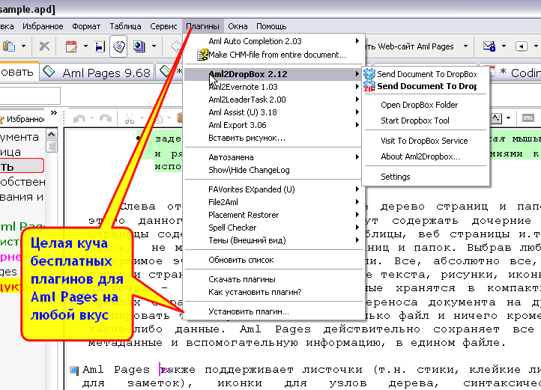The width and height of the screenshot is (541, 390).
Task: Open the Автозамена submenu
Action: click(x=274, y=157)
